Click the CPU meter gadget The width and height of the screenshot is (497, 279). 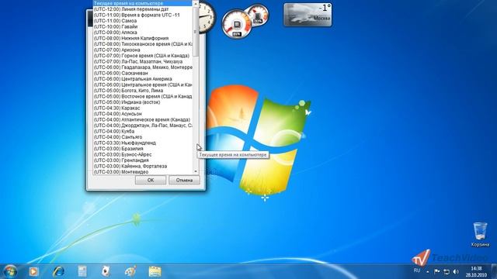coord(236,24)
